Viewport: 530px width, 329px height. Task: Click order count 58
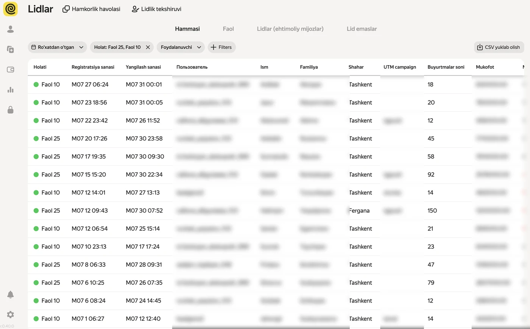[431, 156]
